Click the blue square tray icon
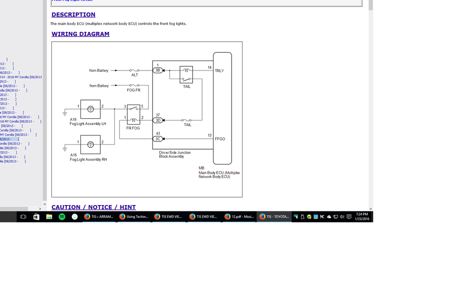 click(316, 217)
